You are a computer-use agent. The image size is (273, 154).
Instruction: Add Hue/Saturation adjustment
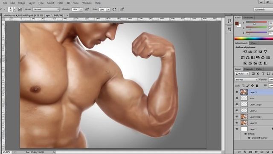[243, 57]
